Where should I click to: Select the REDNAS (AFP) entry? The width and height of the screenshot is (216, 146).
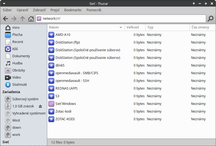pos(66,88)
